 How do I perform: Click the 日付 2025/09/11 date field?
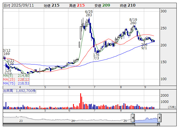(19, 5)
